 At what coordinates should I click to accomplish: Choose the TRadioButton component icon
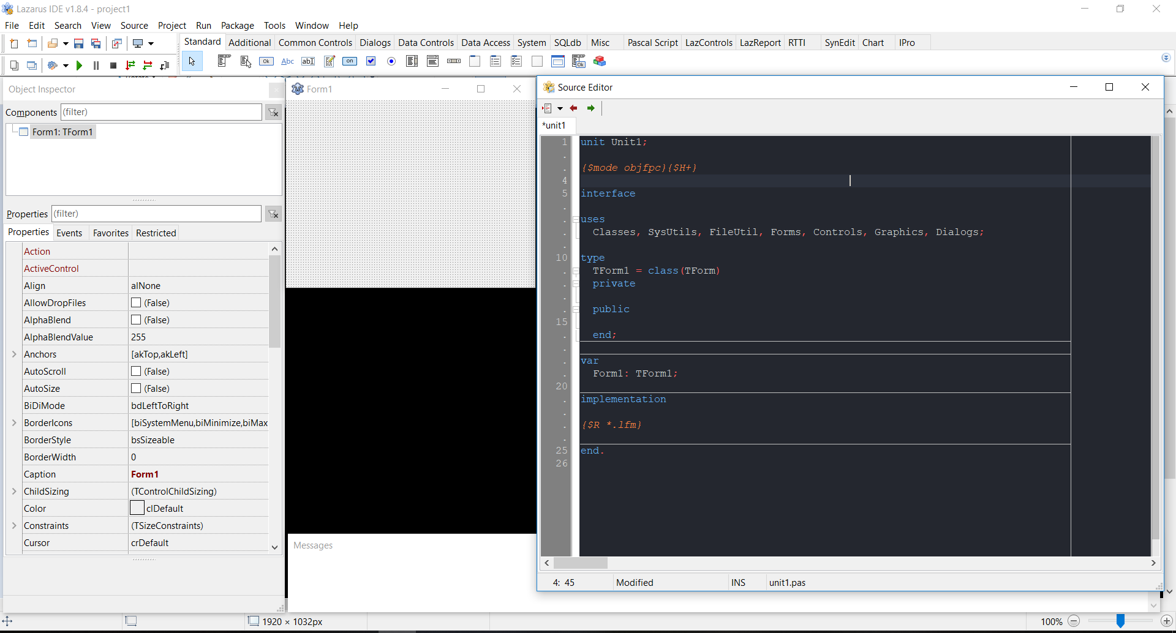click(x=391, y=61)
